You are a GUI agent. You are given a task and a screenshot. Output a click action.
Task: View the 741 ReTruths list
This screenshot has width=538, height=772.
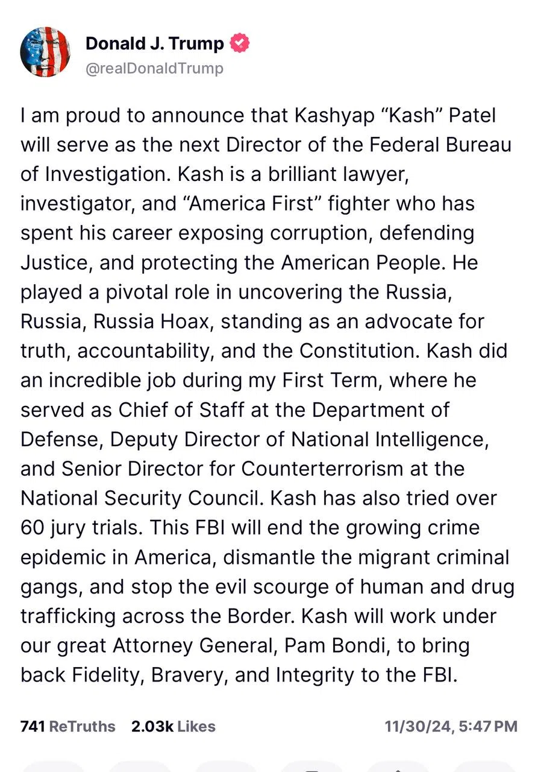click(68, 726)
